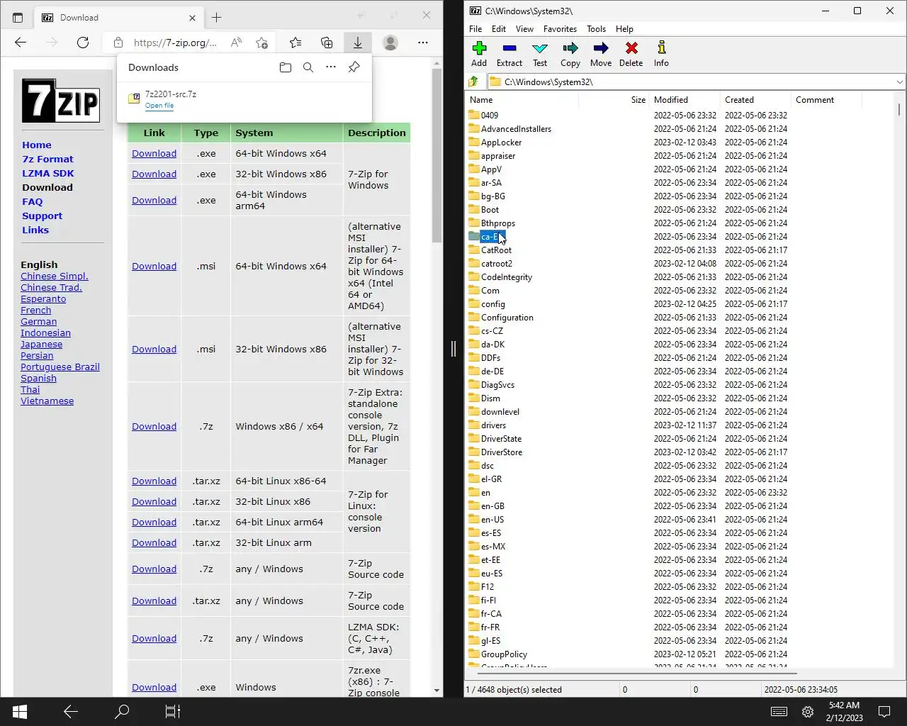Click the 7z Format sidebar link
The width and height of the screenshot is (907, 726).
coord(47,160)
